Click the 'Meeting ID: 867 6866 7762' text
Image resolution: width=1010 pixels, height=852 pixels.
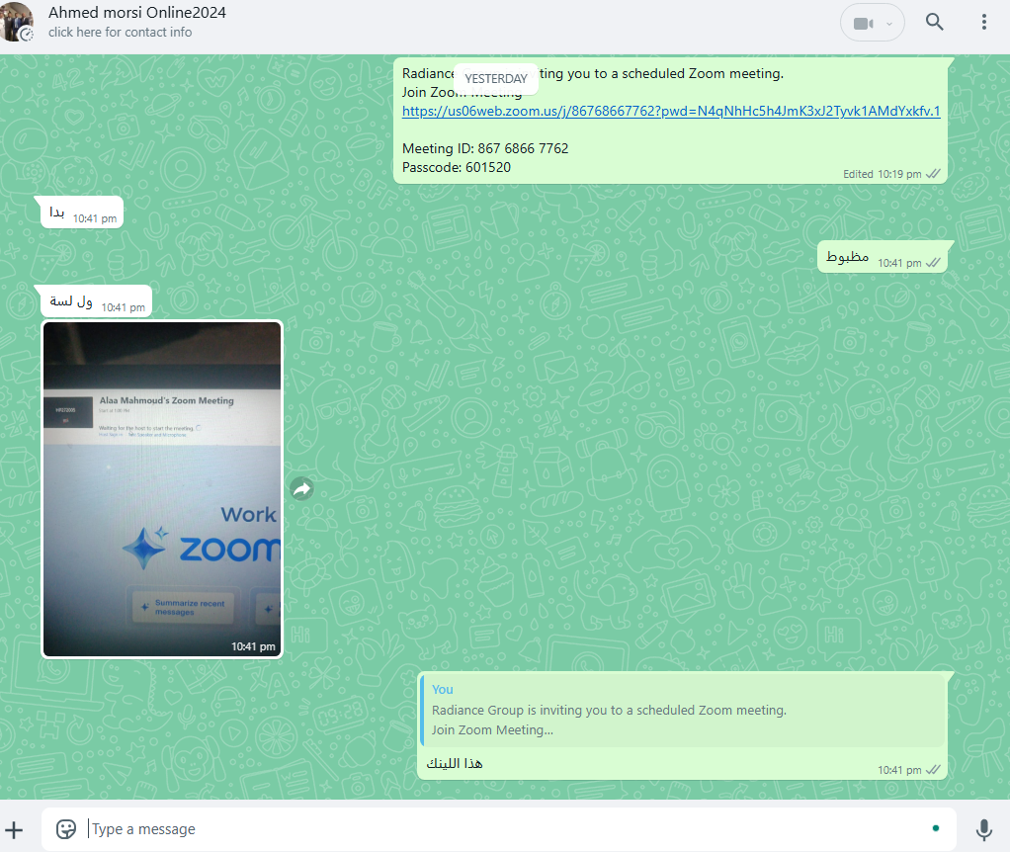(485, 149)
